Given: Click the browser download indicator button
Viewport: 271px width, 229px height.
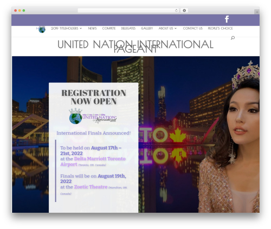Looking at the screenshot, I should pyautogui.click(x=184, y=11).
